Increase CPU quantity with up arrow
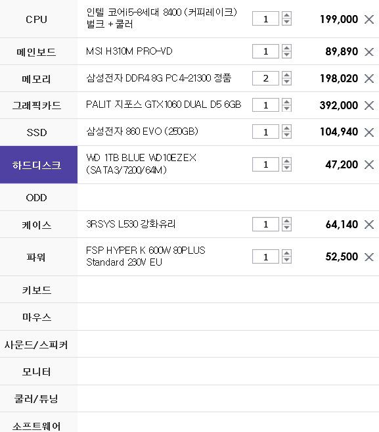Image resolution: width=379 pixels, height=432 pixels. point(286,15)
